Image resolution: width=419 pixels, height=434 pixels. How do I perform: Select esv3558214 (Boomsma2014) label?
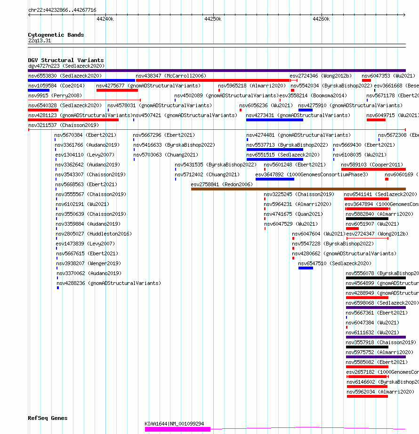point(313,95)
